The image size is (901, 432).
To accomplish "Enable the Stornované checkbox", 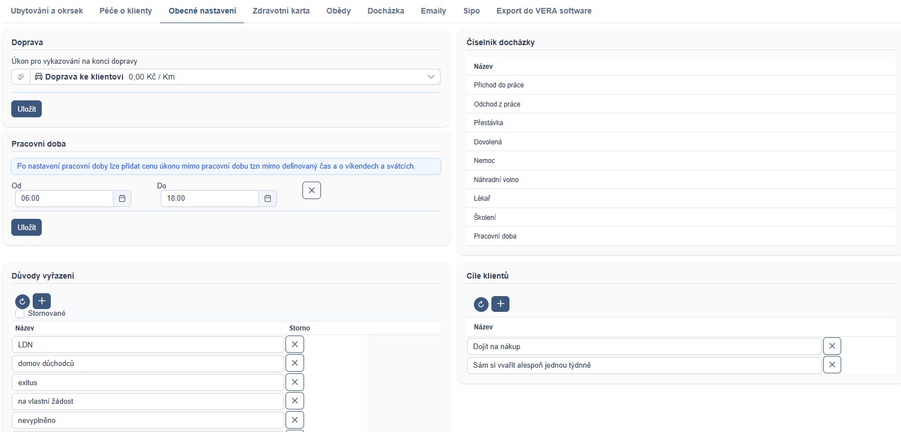I will 20,314.
